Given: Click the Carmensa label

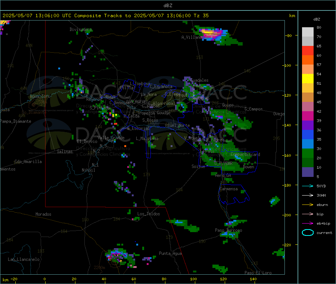Looking at the screenshot, I should pos(228,189).
